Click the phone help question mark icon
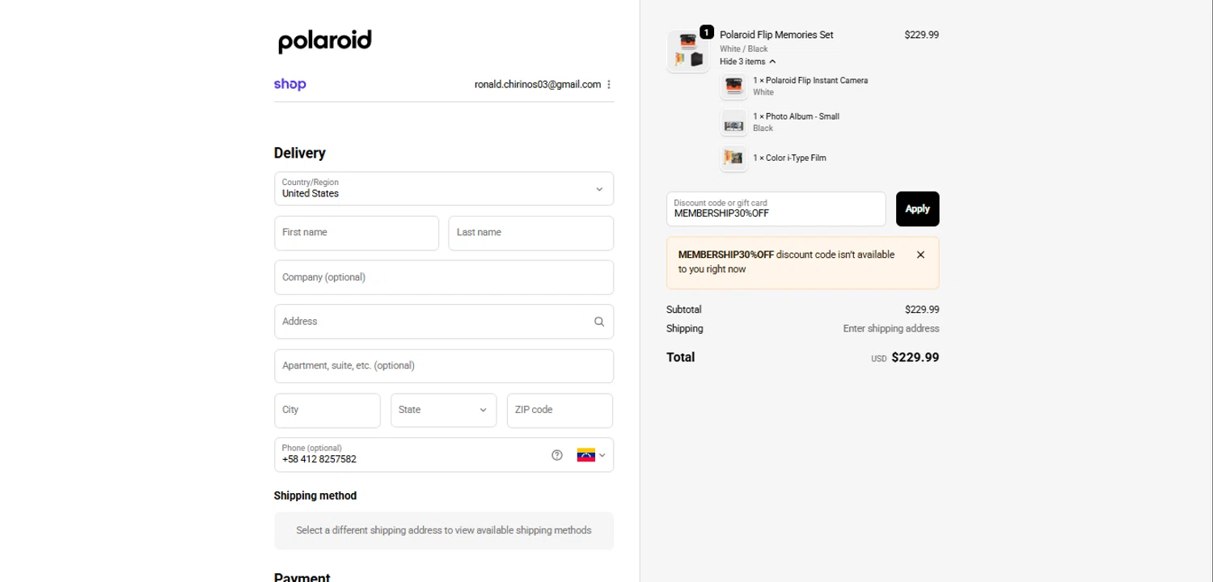Image resolution: width=1213 pixels, height=582 pixels. (557, 455)
